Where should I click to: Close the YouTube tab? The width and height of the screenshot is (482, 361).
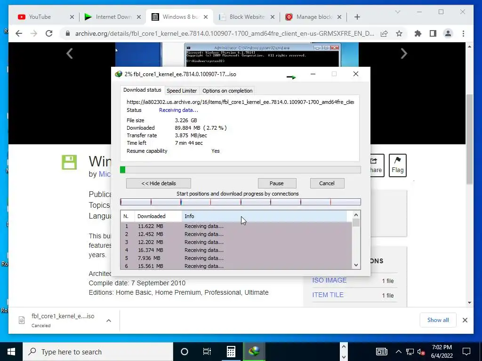click(x=72, y=17)
